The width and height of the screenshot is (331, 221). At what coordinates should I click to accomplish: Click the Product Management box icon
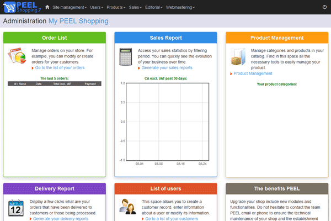[x=238, y=59]
